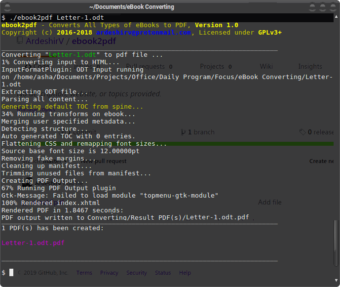
Task: Click 'Merging user specified metadata...' line
Action: tap(68, 122)
